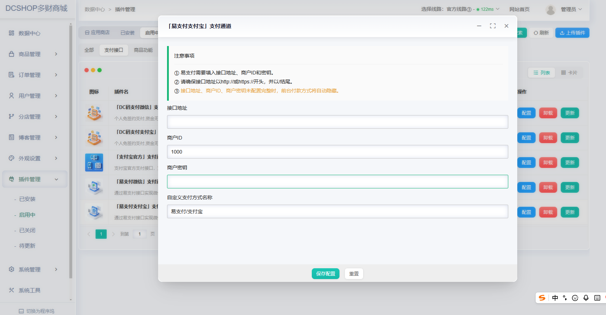Switch to the 已安装 top tab

[128, 33]
